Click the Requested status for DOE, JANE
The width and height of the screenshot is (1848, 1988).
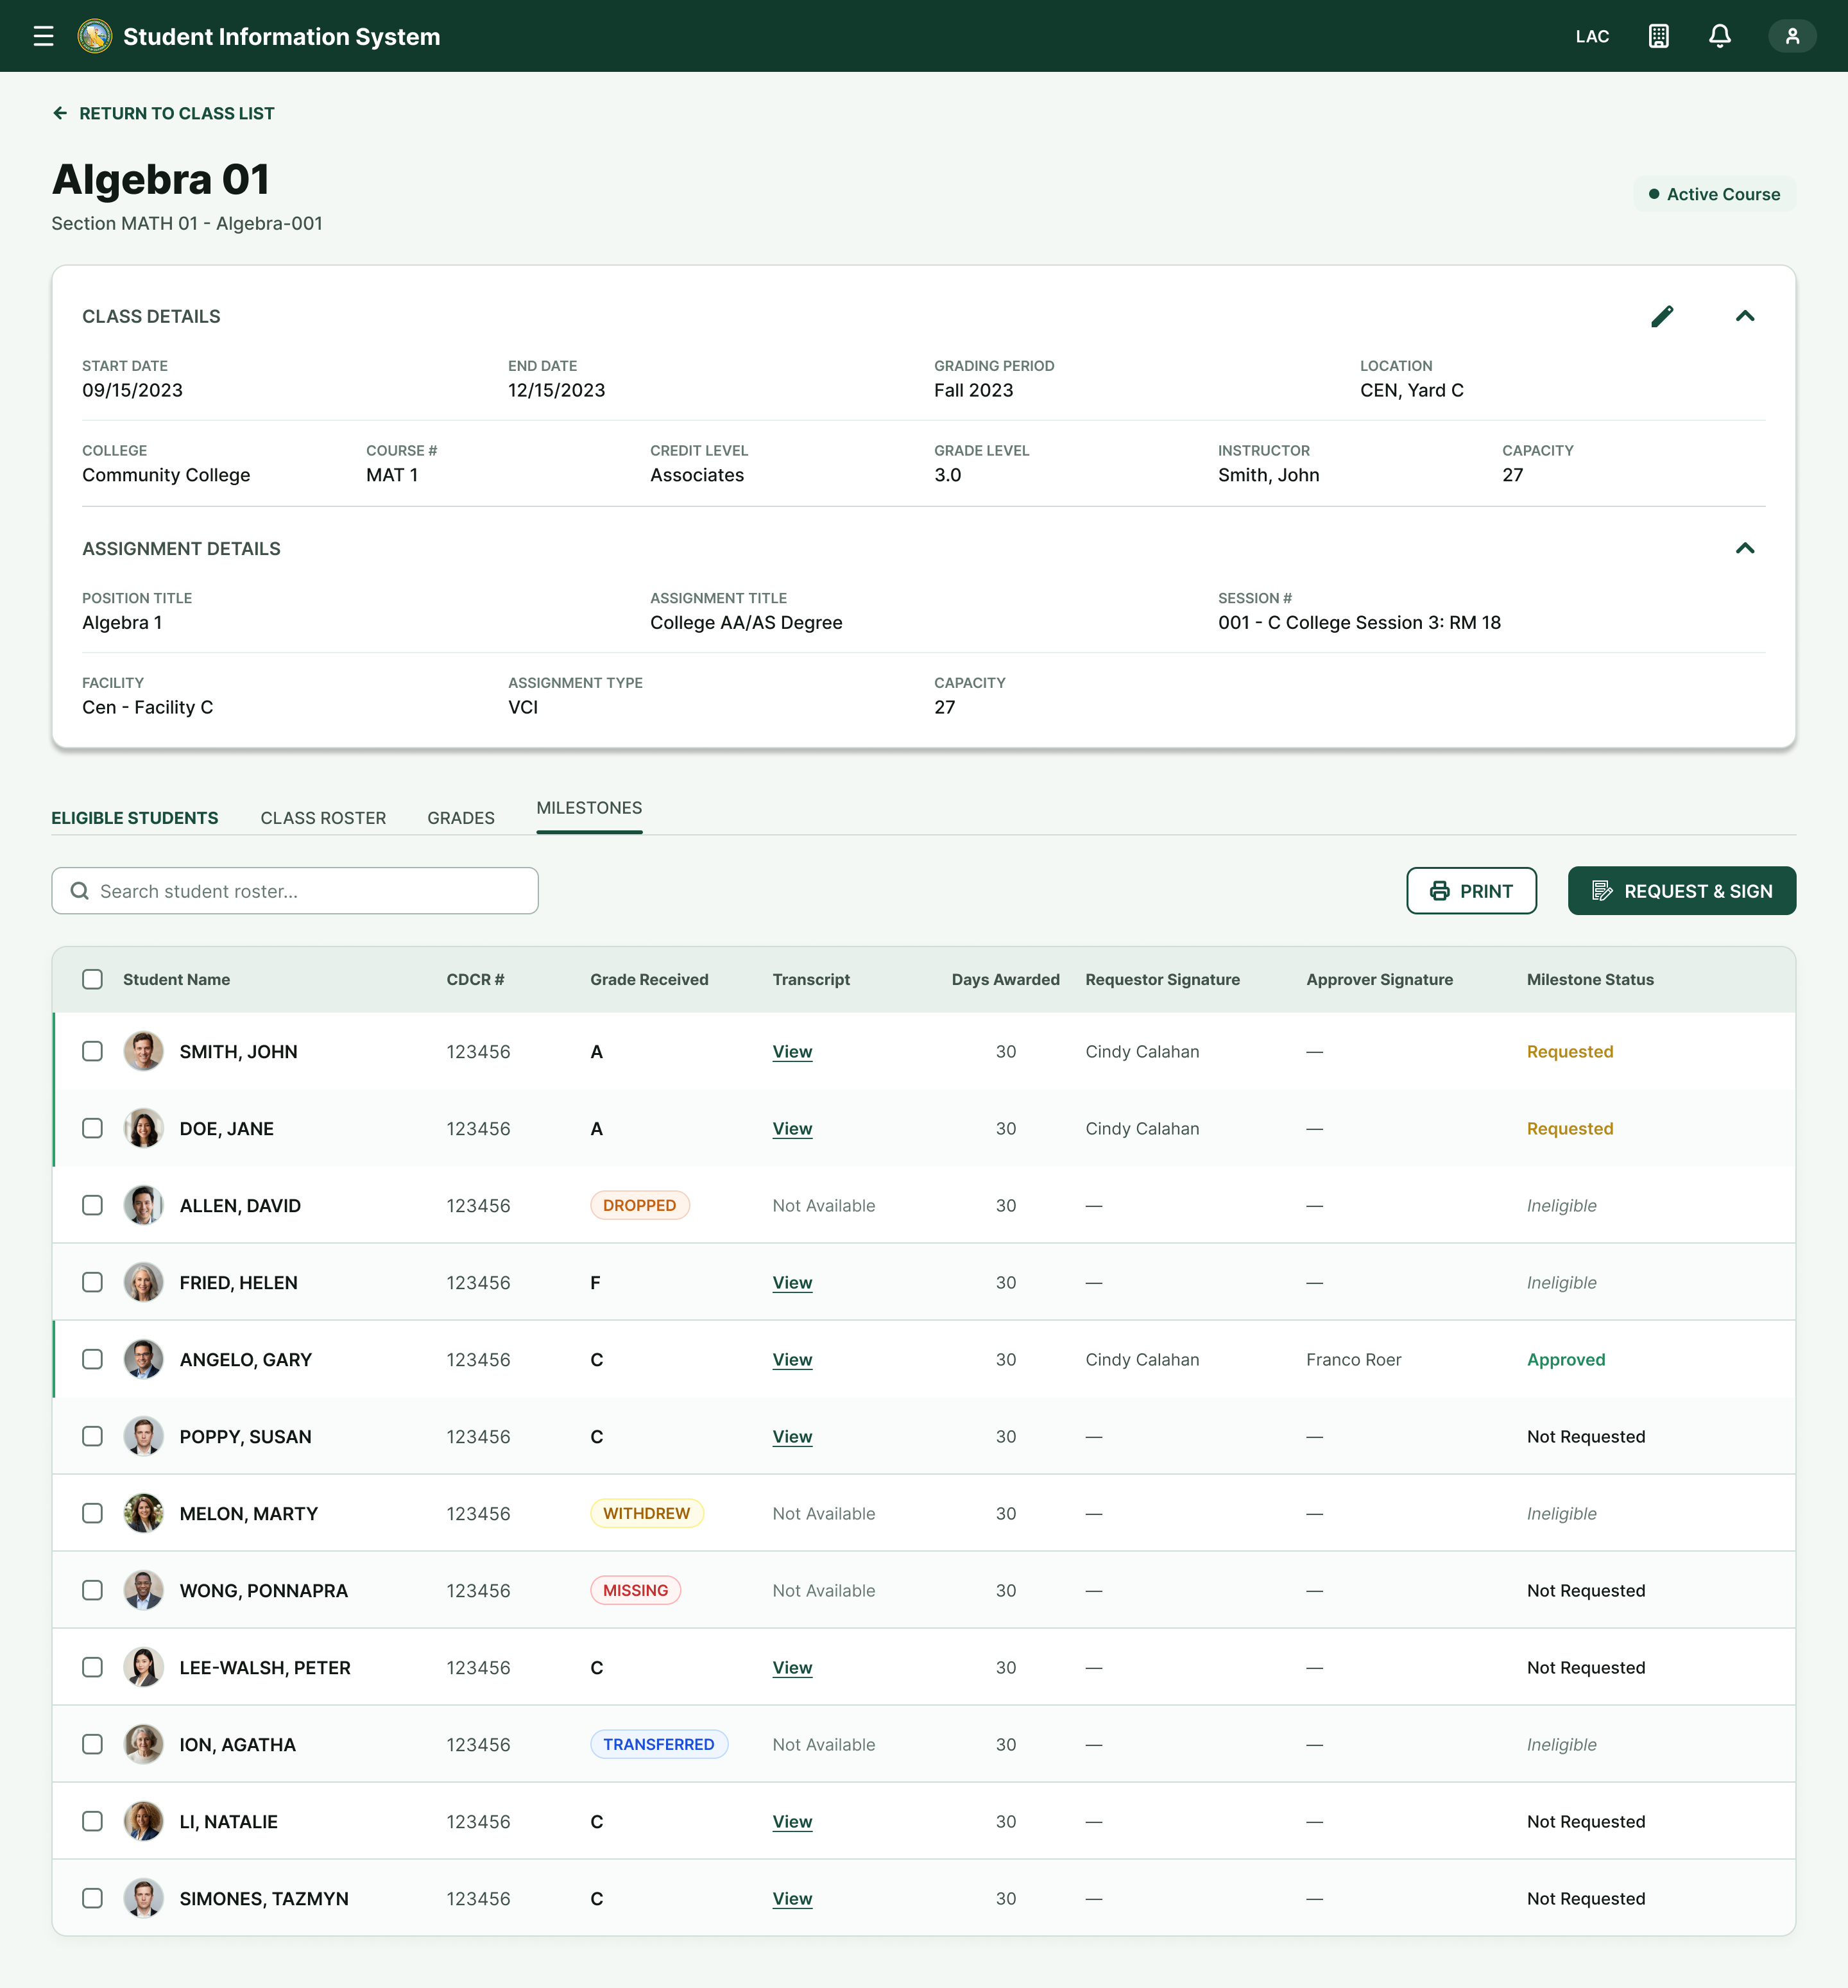[x=1569, y=1128]
